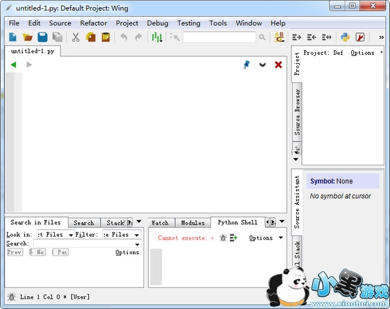Paste from clipboard with the toolbar icon
The height and width of the screenshot is (309, 390).
pyautogui.click(x=106, y=37)
